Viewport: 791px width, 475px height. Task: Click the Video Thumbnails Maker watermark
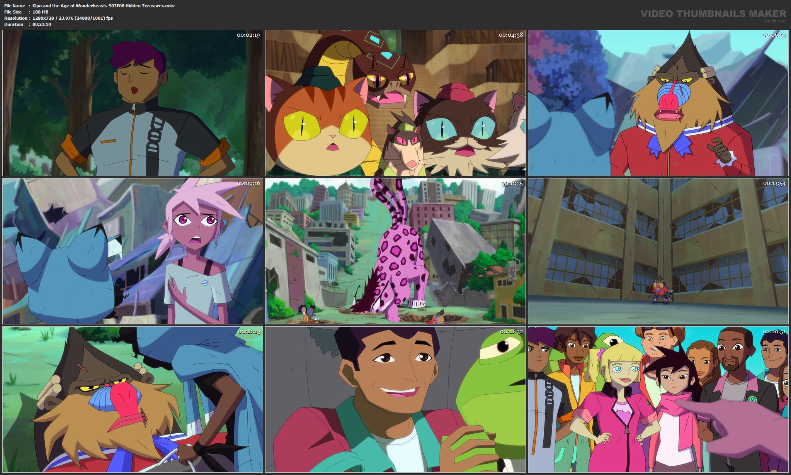pyautogui.click(x=713, y=14)
